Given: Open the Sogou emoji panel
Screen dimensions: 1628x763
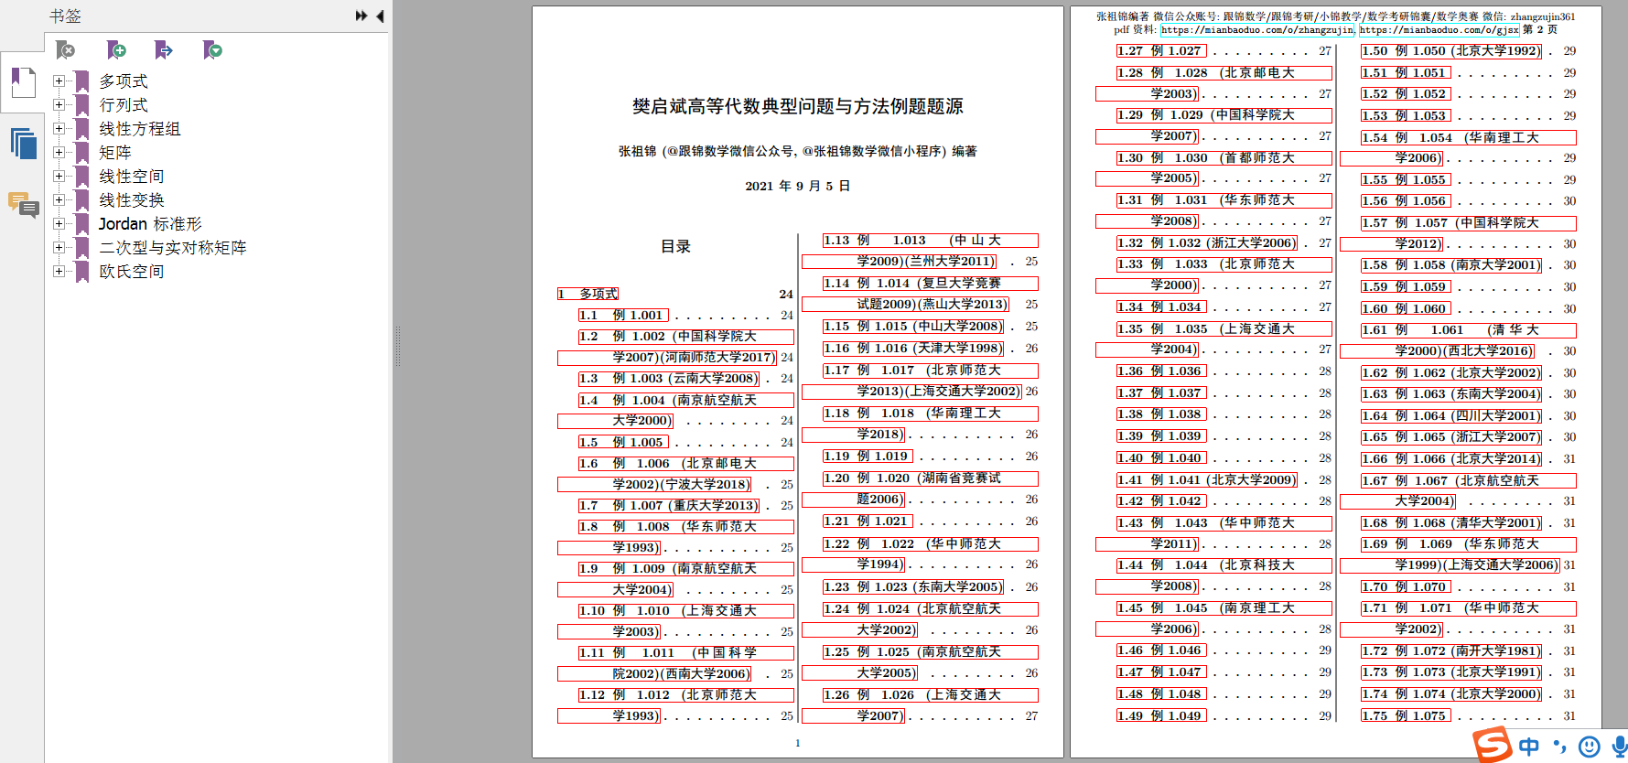Looking at the screenshot, I should 1590,747.
